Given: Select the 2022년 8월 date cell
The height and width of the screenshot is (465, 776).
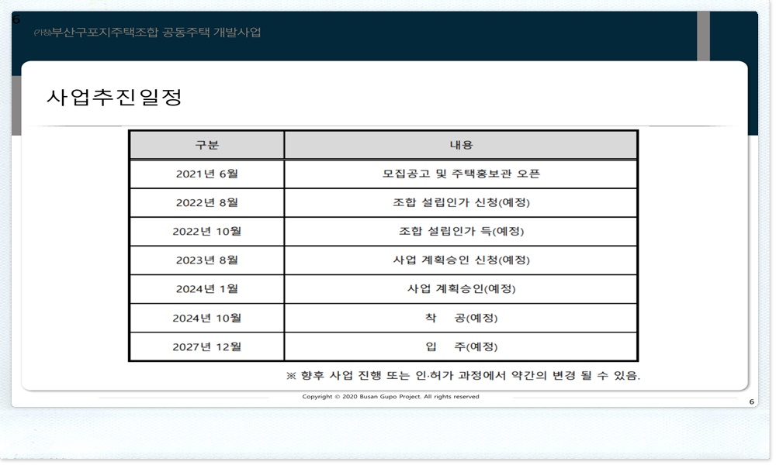Looking at the screenshot, I should pyautogui.click(x=207, y=202).
